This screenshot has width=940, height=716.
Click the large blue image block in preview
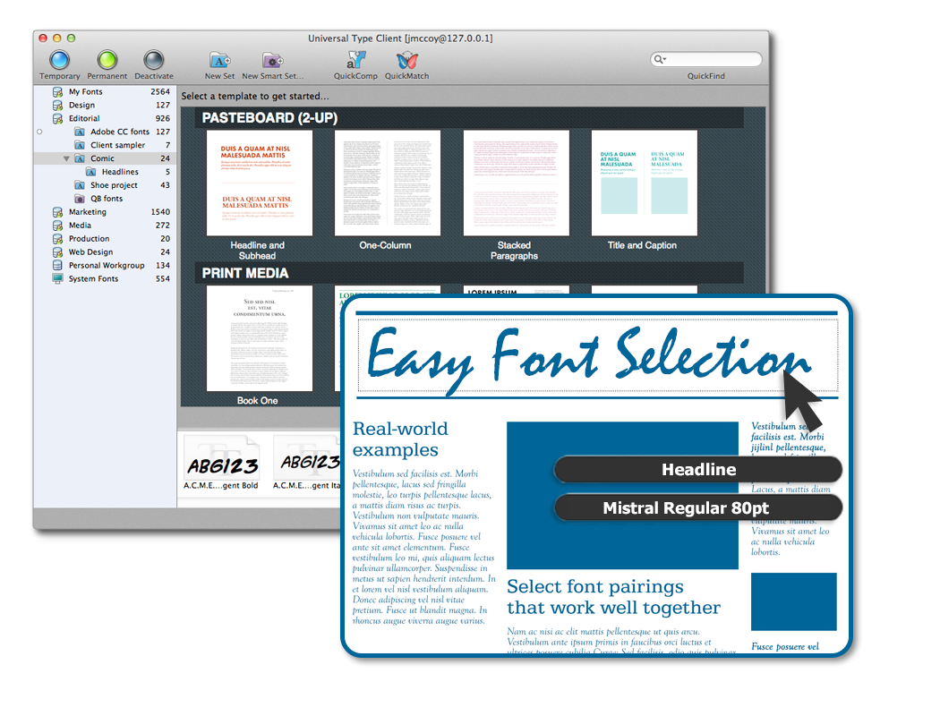pos(622,496)
